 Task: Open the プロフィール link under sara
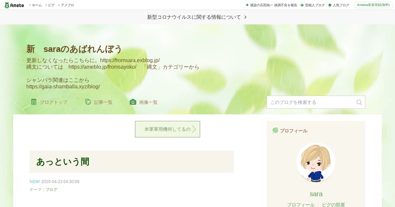point(301,205)
